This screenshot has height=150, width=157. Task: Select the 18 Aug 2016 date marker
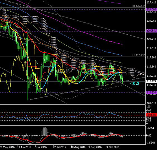click(78, 147)
